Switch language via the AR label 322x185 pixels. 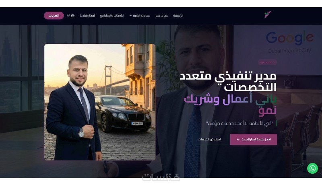point(68,16)
